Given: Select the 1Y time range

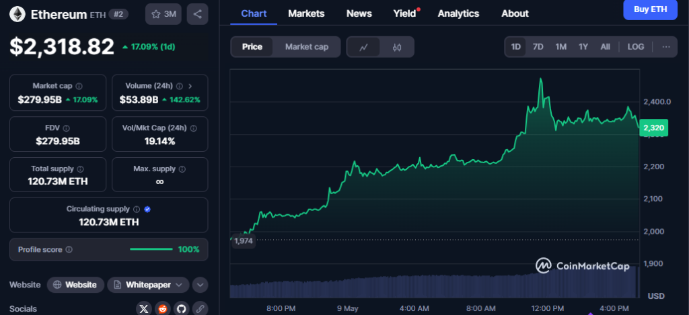Looking at the screenshot, I should (x=583, y=46).
